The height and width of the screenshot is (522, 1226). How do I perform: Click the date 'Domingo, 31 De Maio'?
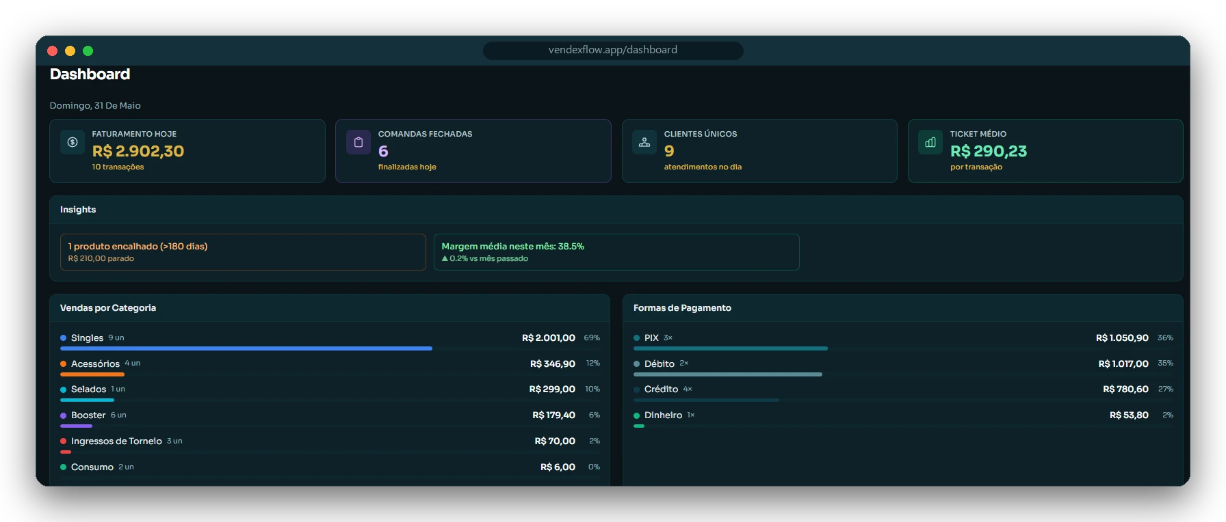pyautogui.click(x=95, y=105)
